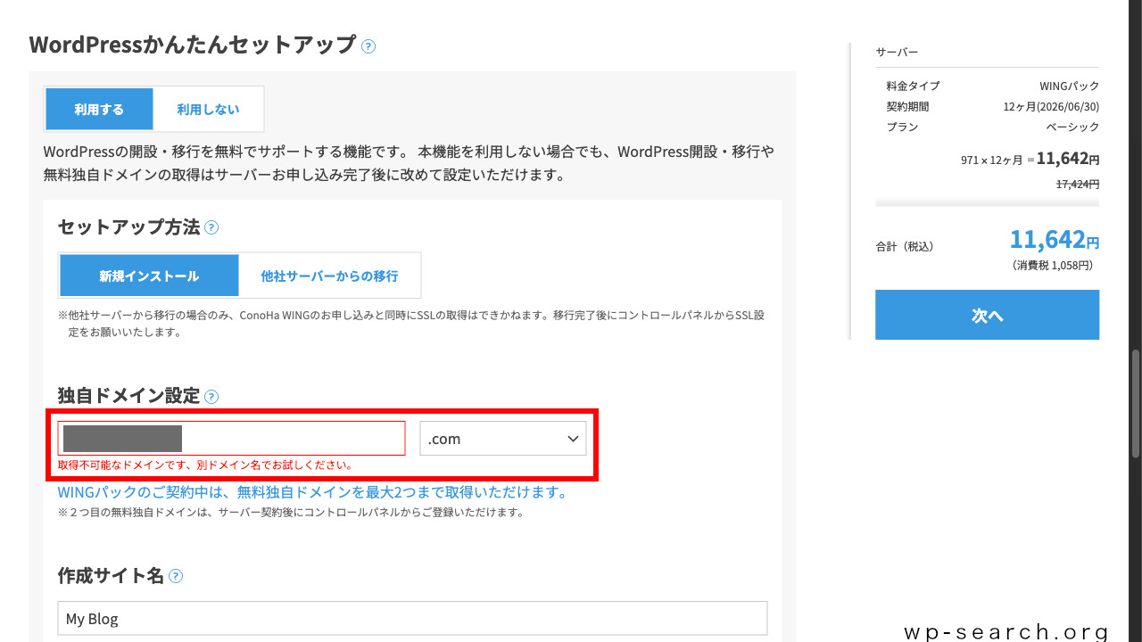Open the .com domain extension dropdown
This screenshot has height=642, width=1142.
coord(502,438)
